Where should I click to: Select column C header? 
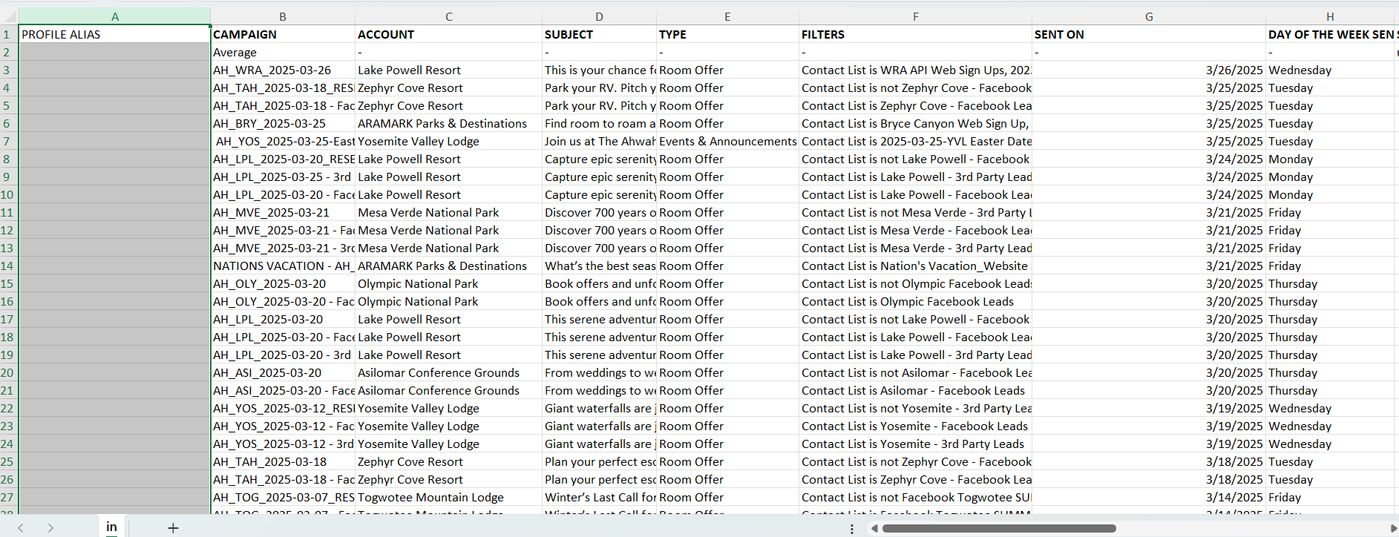449,16
